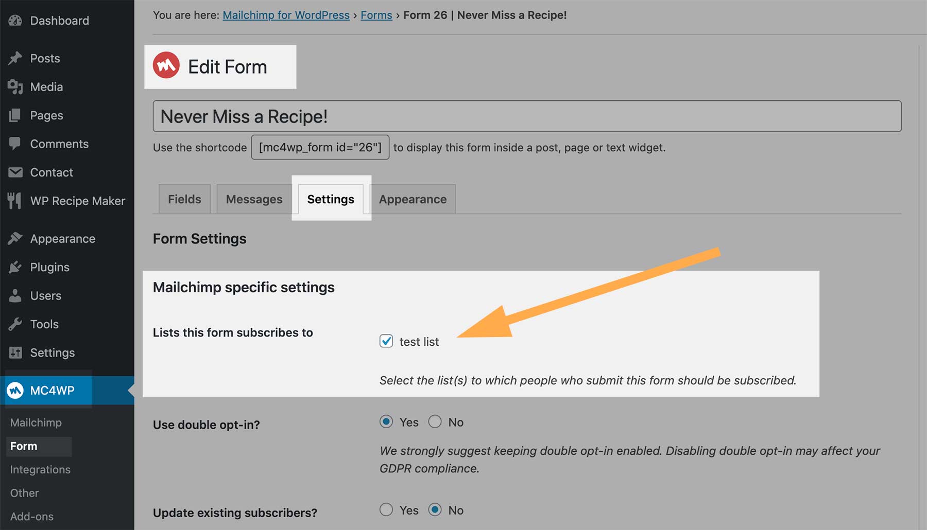Choose Yes for double opt-in
This screenshot has height=530, width=927.
pyautogui.click(x=386, y=422)
